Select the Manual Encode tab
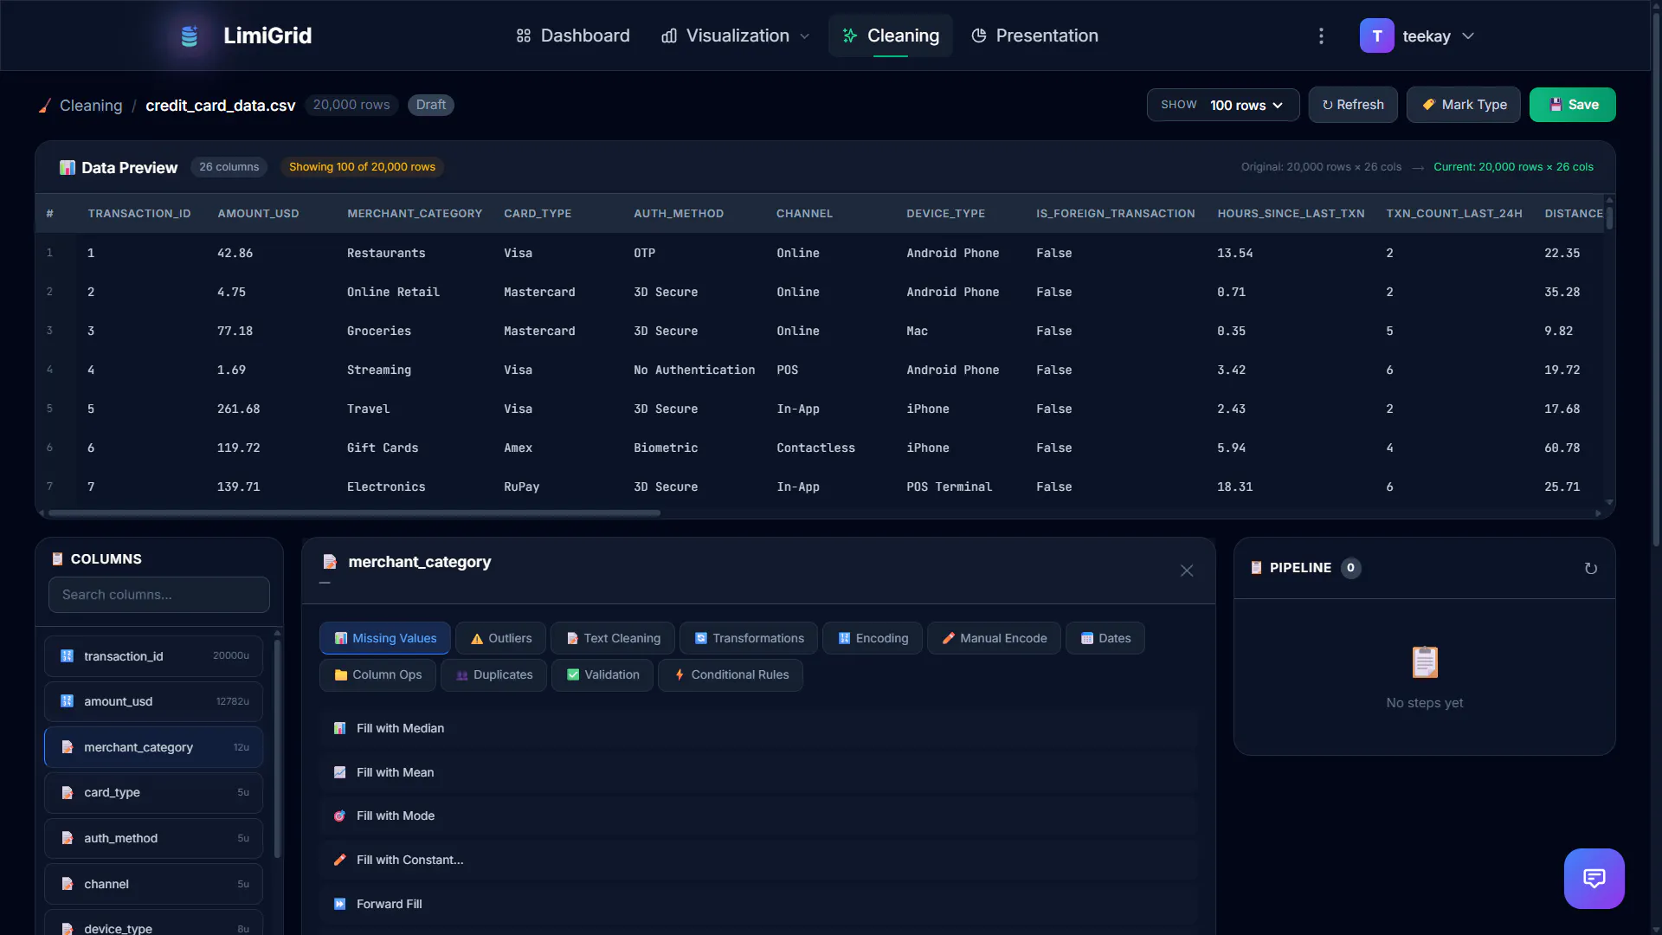 [994, 638]
